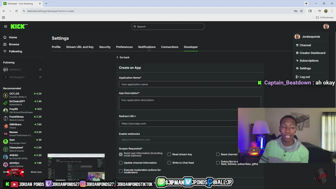Click the App Description text area

click(x=190, y=103)
